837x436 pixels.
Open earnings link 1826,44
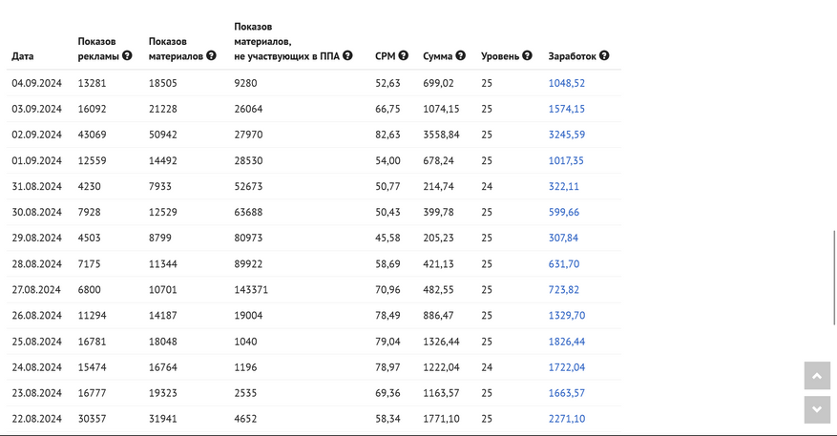[566, 341]
